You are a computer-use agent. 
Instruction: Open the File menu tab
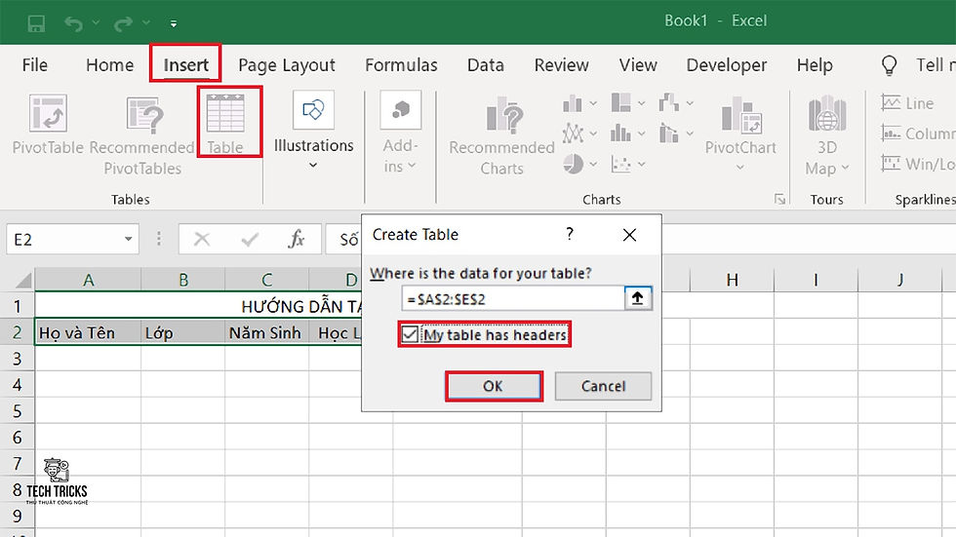(35, 65)
